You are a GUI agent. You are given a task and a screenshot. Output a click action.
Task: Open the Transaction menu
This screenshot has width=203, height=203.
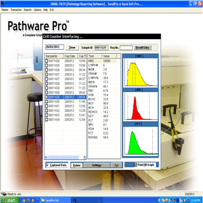(x=16, y=10)
